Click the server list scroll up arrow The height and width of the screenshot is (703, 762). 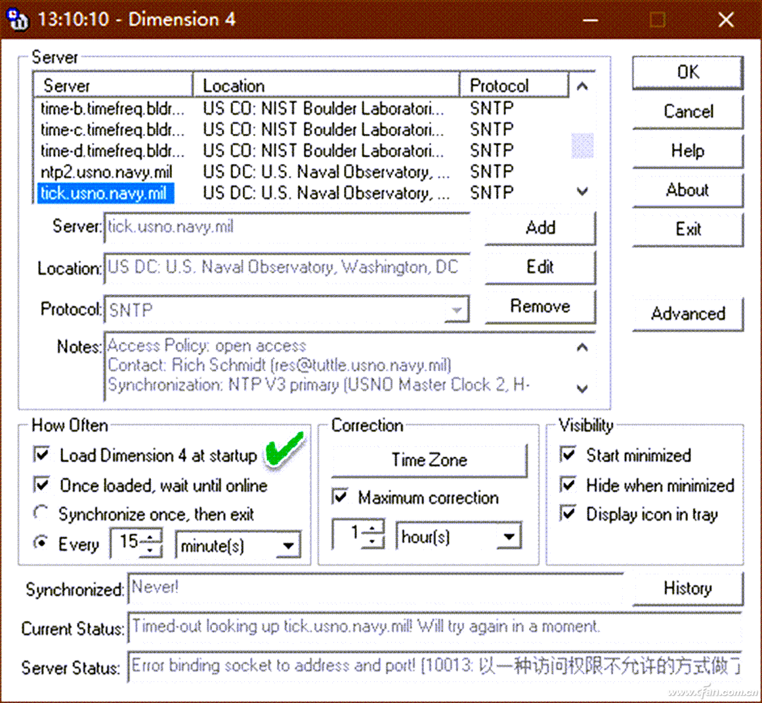click(582, 87)
